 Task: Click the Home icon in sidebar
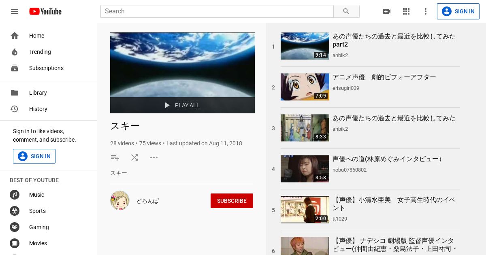tap(15, 36)
